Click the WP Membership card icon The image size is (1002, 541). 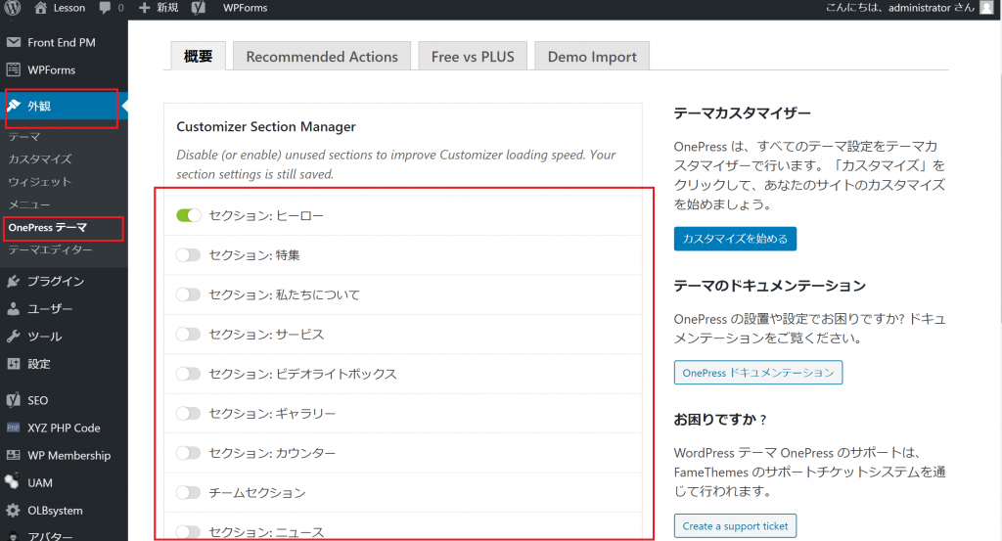(x=14, y=455)
